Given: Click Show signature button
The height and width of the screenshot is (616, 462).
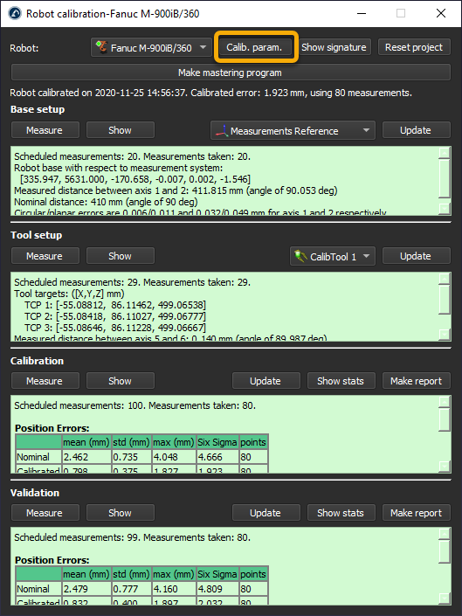Looking at the screenshot, I should coord(334,47).
